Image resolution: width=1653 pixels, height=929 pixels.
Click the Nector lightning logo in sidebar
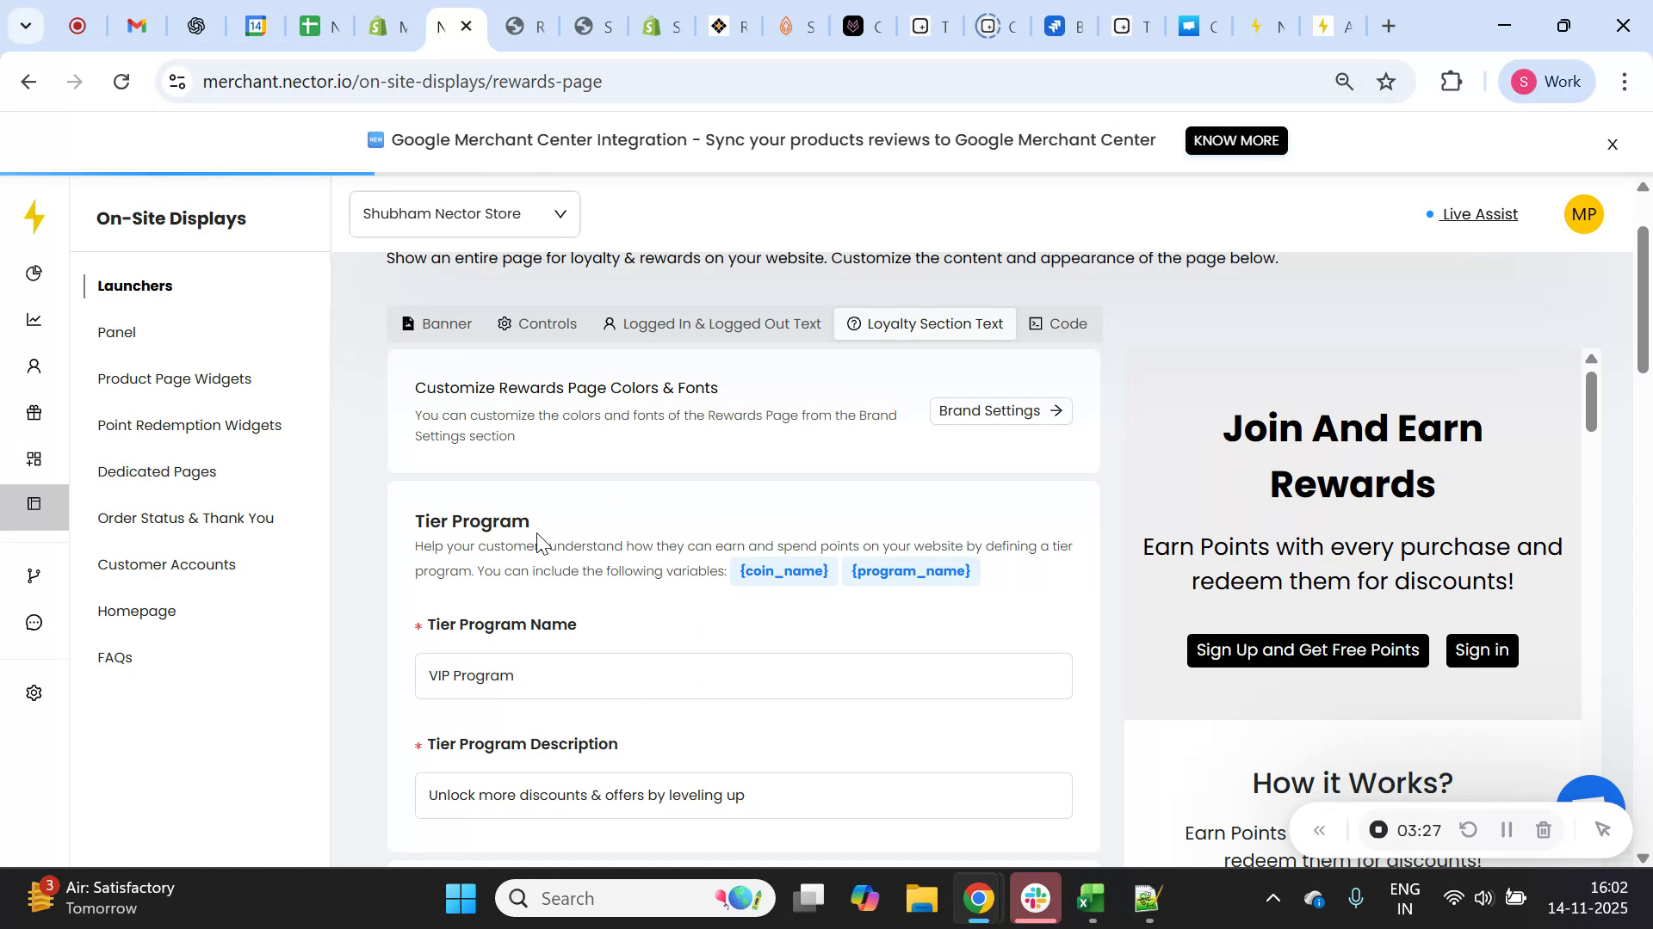pos(34,218)
